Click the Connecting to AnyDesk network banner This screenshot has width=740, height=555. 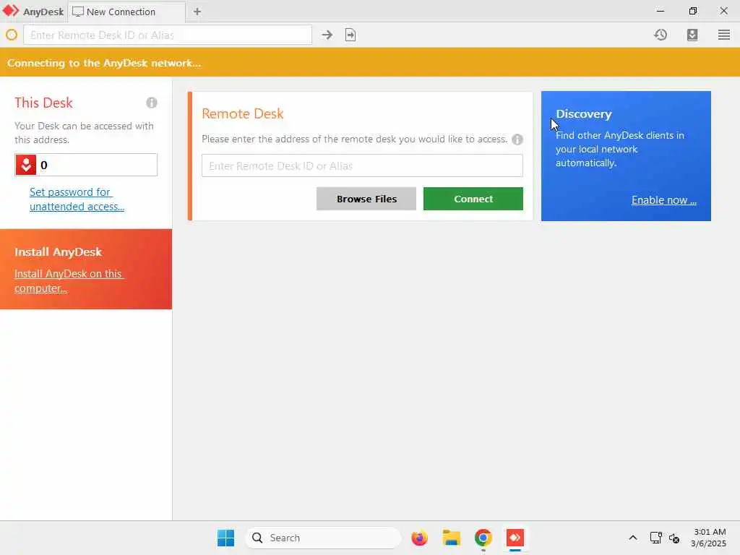point(370,62)
